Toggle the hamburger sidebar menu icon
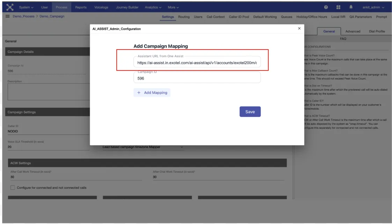 click(7, 16)
